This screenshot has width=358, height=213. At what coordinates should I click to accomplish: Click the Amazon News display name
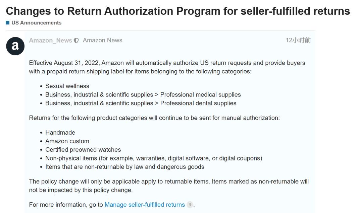[102, 40]
